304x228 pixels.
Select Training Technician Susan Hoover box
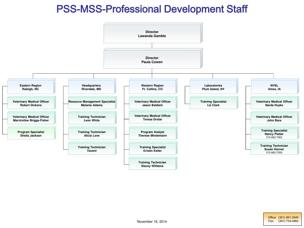click(x=275, y=148)
